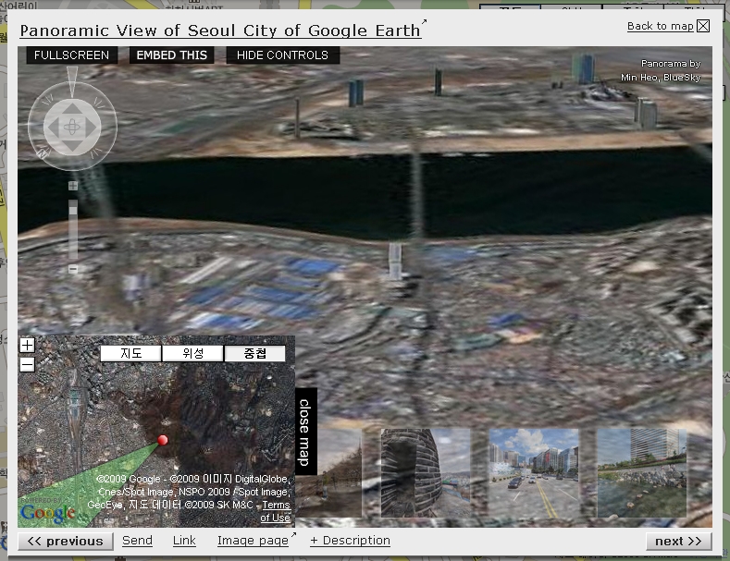
Task: Click the Google logo on the mini map
Action: pos(47,513)
